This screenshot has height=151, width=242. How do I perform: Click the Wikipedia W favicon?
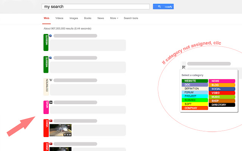[x=51, y=80]
